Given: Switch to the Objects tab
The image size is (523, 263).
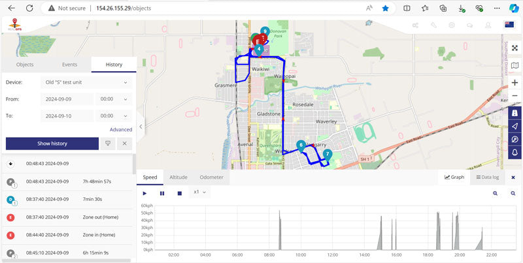Looking at the screenshot, I should pyautogui.click(x=25, y=65).
